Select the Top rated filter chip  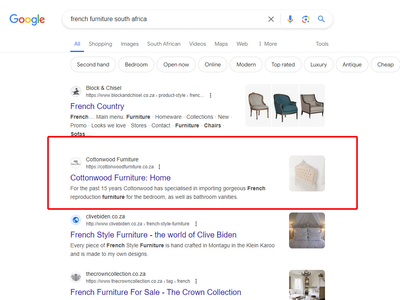283,64
